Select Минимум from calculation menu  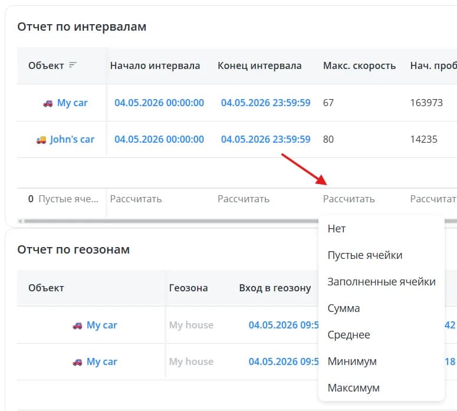[352, 361]
